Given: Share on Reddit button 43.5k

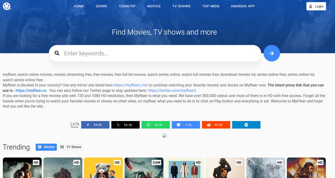Looking at the screenshot, I should (216, 125).
